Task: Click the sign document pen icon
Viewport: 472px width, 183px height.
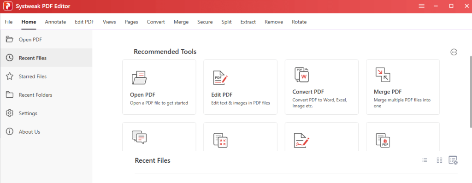Action: 301,140
